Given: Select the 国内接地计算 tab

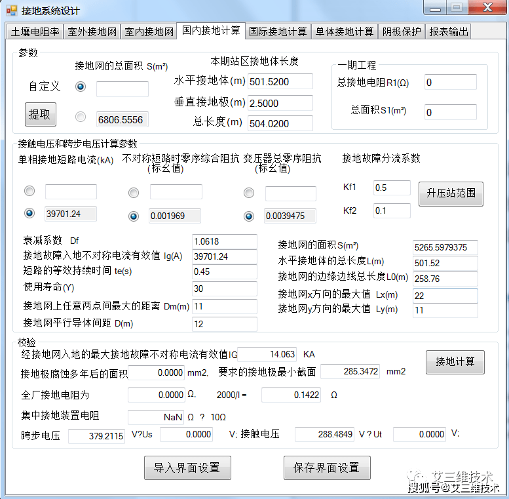Looking at the screenshot, I should [211, 31].
